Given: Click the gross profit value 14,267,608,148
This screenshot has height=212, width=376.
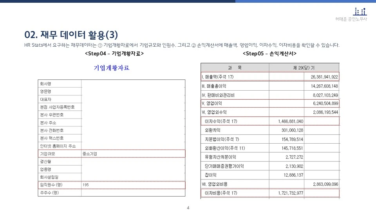Looking at the screenshot, I should click(x=324, y=86).
